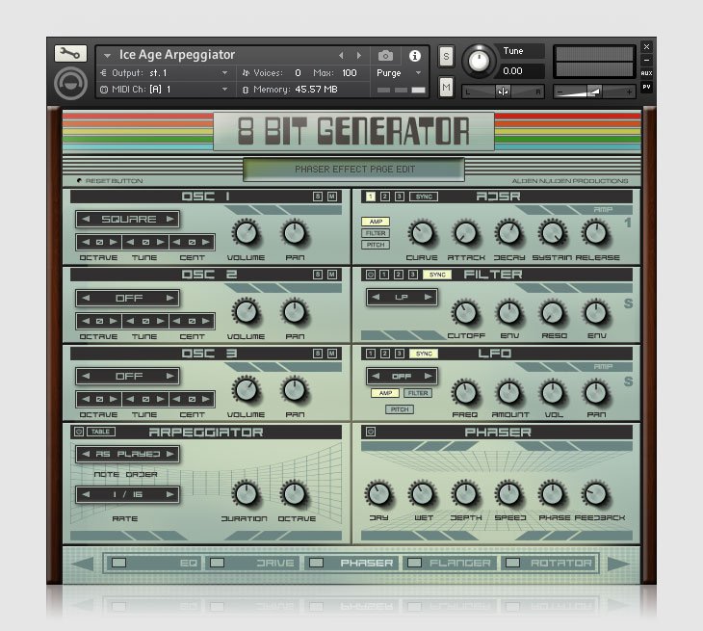This screenshot has width=703, height=631.
Task: Toggle the FILTER power button
Action: point(371,275)
